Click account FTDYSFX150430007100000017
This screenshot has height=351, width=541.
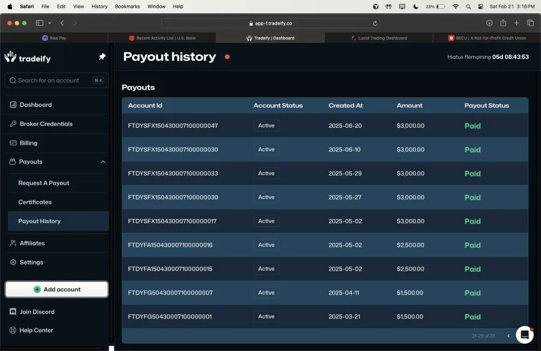pyautogui.click(x=172, y=221)
